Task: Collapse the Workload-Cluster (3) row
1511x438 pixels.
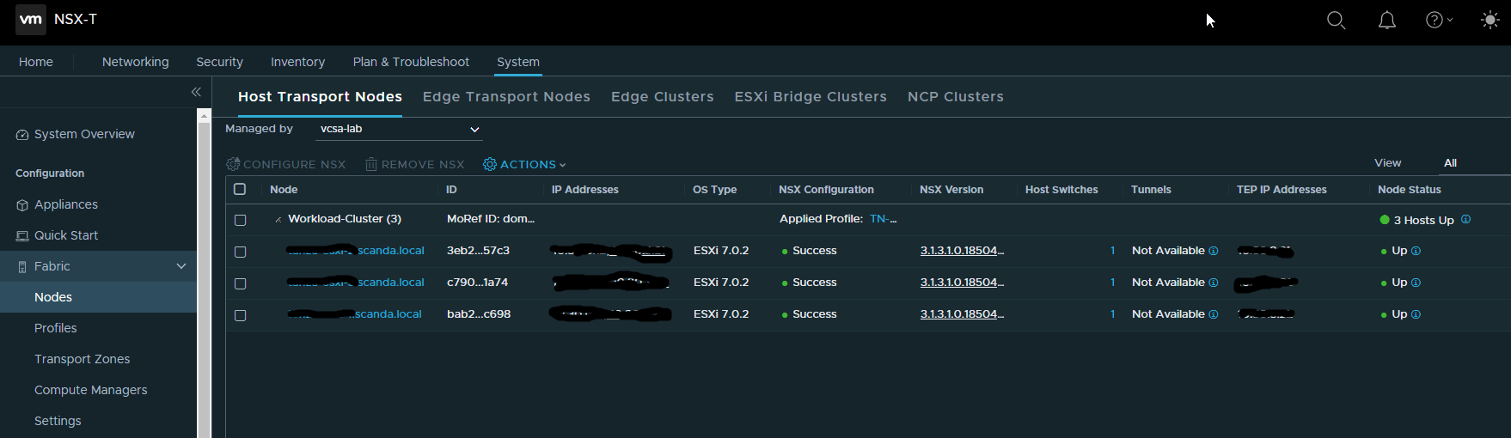Action: point(278,220)
